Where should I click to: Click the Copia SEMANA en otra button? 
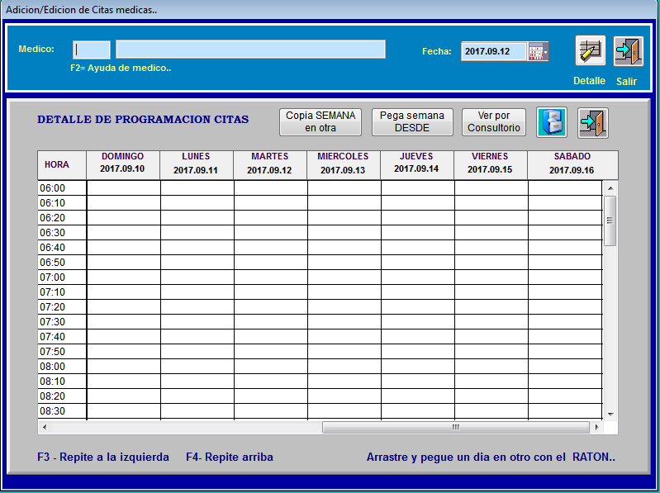[x=321, y=122]
